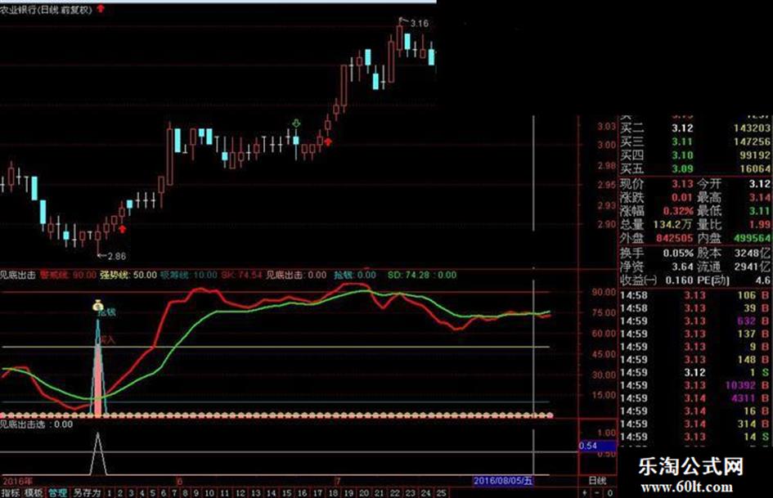Viewport: 773px width, 498px height.
Task: Select indicator slot 1
Action: [x=109, y=492]
